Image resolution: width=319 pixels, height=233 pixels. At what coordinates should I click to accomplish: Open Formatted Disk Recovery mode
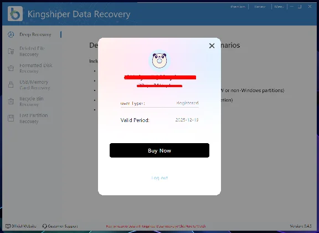tap(36, 68)
